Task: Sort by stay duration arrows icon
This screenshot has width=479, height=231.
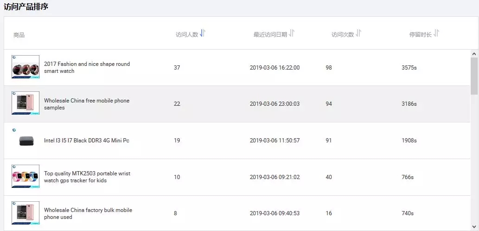Action: pyautogui.click(x=436, y=33)
